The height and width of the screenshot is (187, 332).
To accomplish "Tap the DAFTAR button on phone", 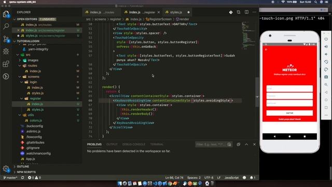I will tap(289, 113).
